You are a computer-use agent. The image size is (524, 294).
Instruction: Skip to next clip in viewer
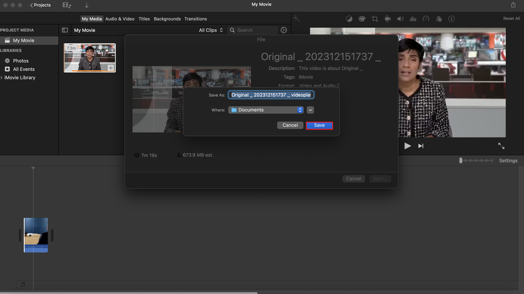(420, 146)
